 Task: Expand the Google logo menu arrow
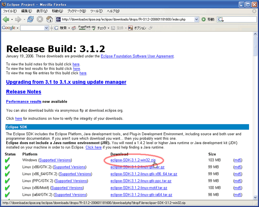(x=17, y=28)
